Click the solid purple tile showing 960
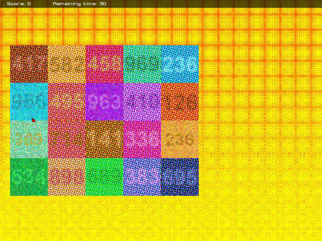Viewport: 322px width, 241px height. click(x=104, y=102)
